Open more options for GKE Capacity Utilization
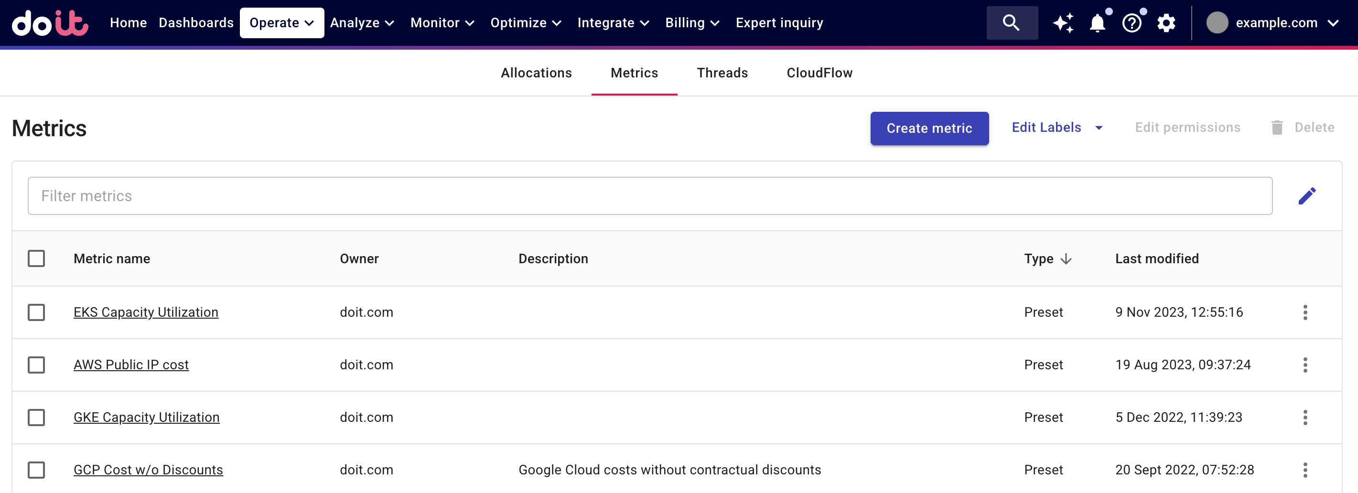 pyautogui.click(x=1305, y=418)
